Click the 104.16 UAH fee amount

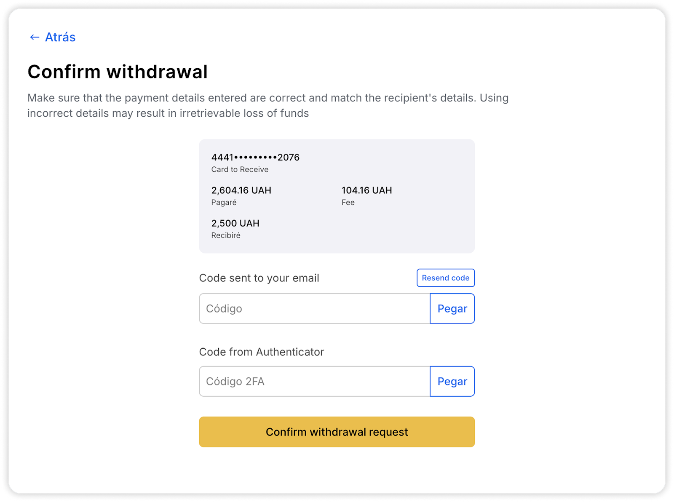click(366, 190)
